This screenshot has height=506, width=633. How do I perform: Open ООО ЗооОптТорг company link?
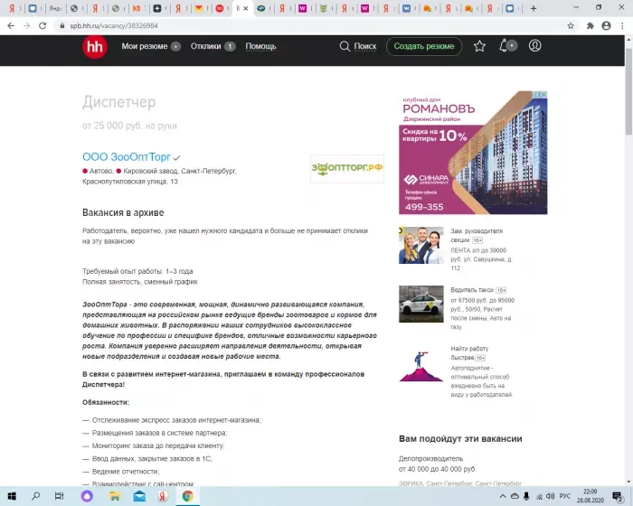tap(127, 156)
